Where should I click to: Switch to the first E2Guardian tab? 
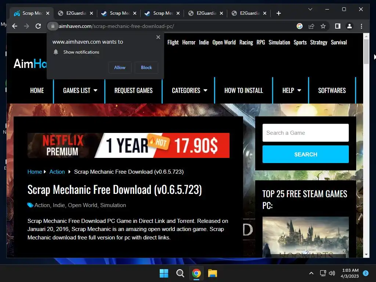pos(73,13)
